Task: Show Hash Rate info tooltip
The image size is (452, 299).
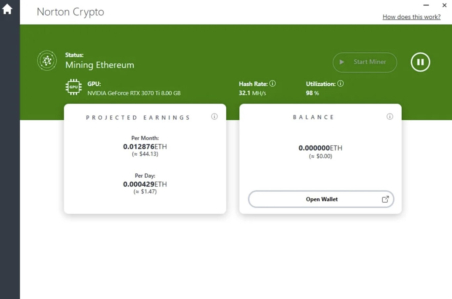Action: (272, 84)
